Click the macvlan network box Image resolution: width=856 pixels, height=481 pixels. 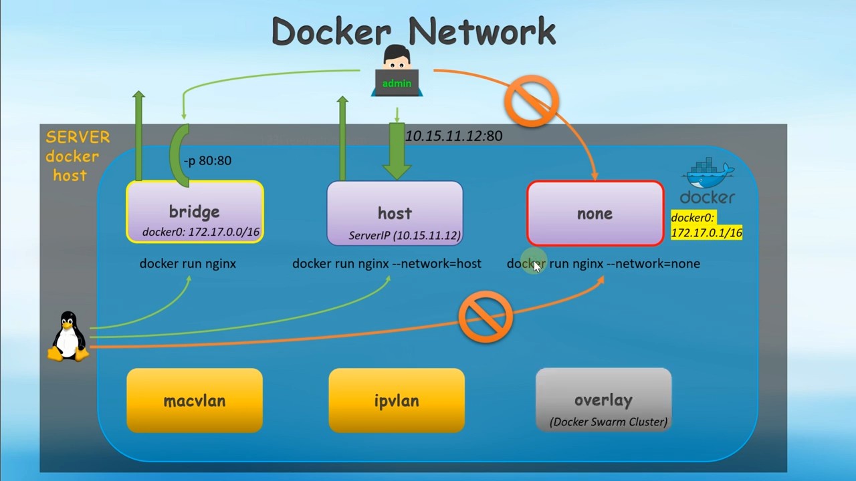tap(195, 401)
